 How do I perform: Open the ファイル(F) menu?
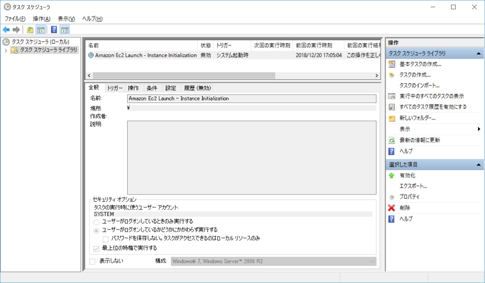(15, 19)
